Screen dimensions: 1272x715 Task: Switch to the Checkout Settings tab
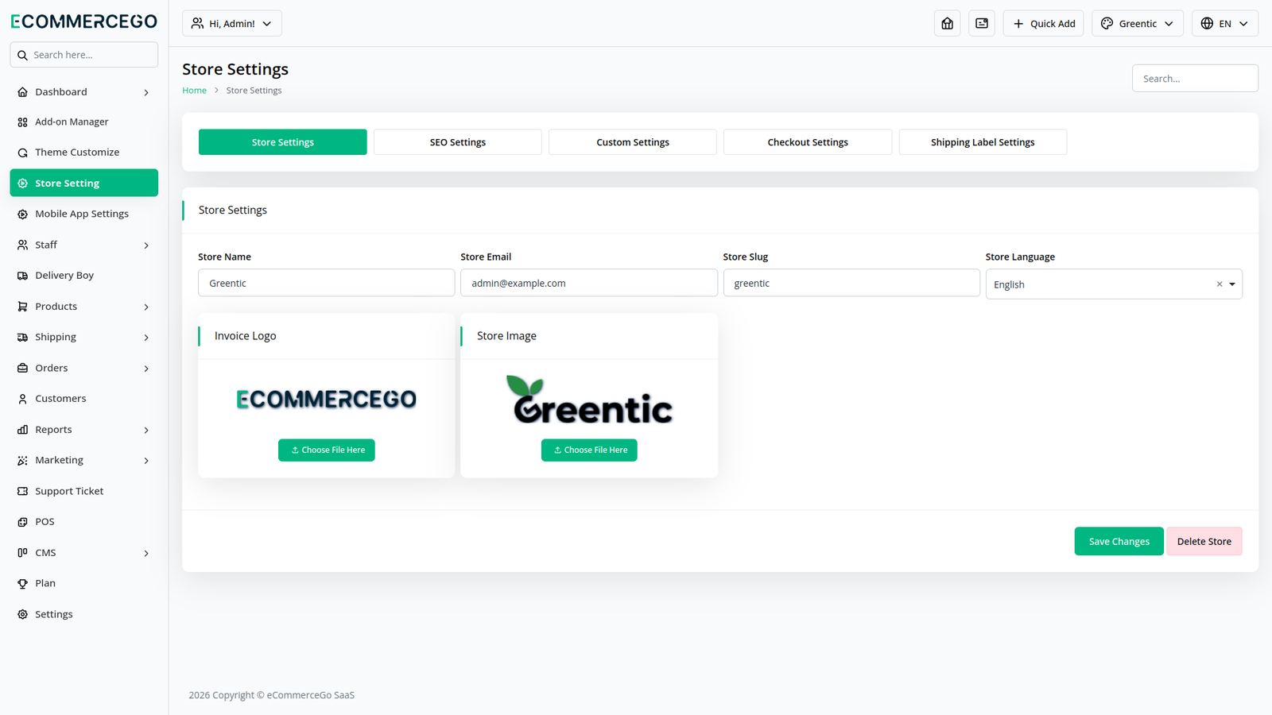807,142
